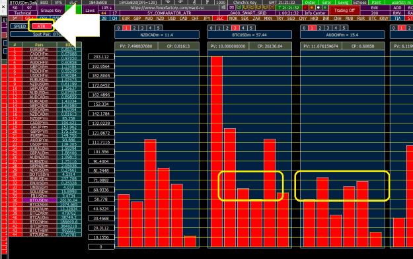Open the Groups Key button
This screenshot has width=413, height=259.
[x=51, y=11]
